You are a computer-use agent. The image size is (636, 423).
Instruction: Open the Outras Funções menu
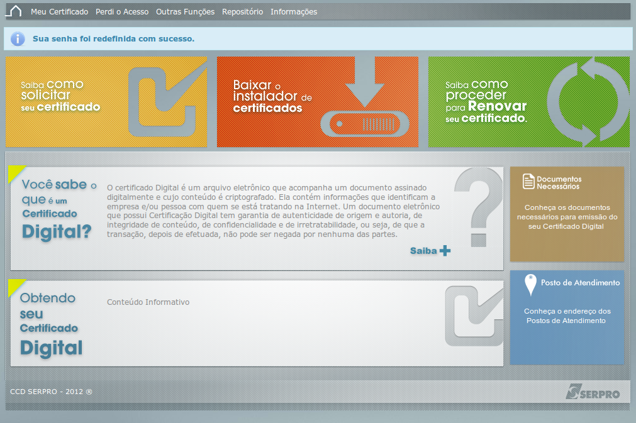186,12
